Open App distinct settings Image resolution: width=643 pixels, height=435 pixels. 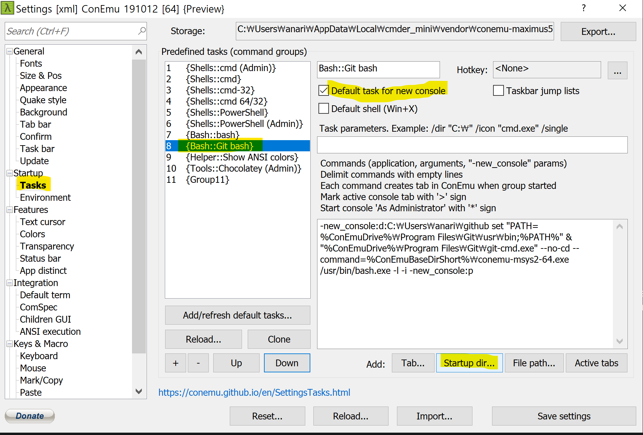click(x=43, y=271)
